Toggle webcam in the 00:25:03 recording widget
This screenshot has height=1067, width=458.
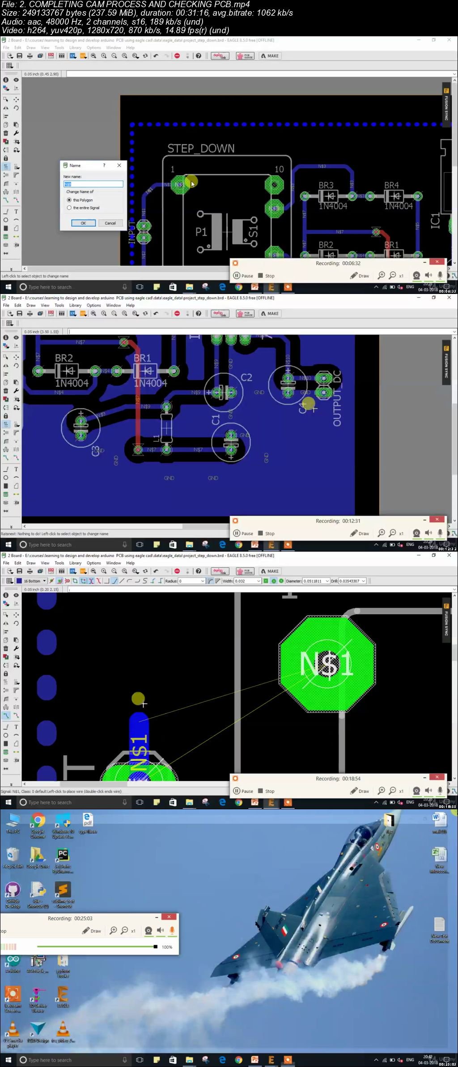148,930
